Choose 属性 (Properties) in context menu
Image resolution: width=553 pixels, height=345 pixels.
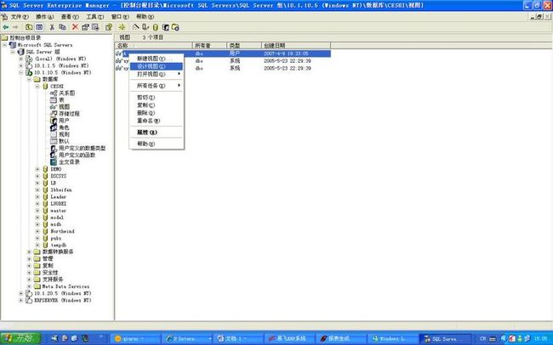(157, 133)
